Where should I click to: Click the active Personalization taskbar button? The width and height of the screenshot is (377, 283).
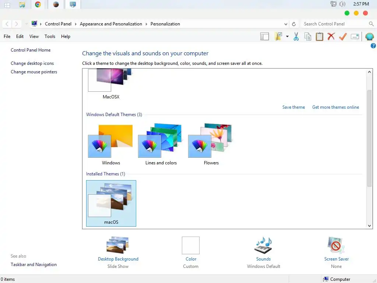(x=73, y=4)
